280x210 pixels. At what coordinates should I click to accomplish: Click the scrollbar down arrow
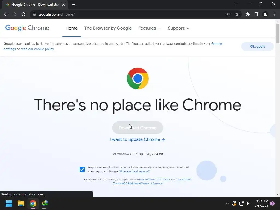click(x=278, y=194)
